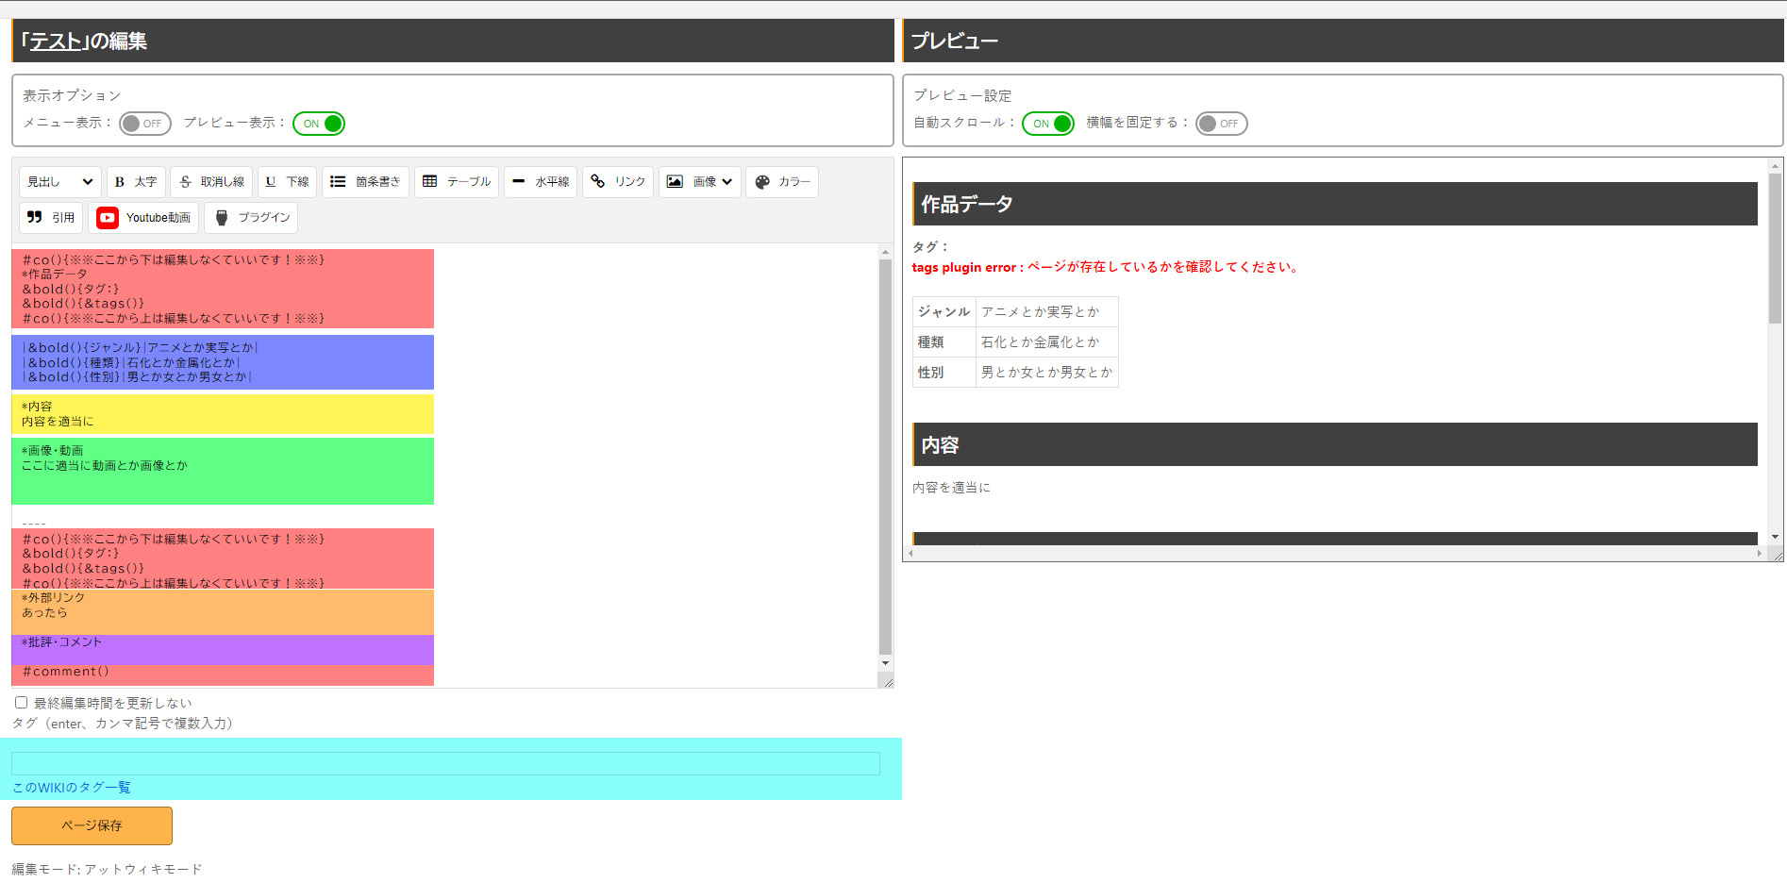Enable the 横幅を固定する toggle
The width and height of the screenshot is (1787, 883).
point(1221,124)
